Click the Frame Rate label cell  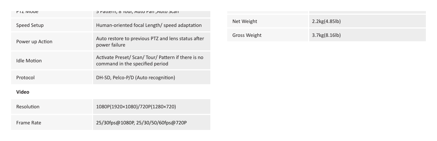tap(52, 122)
